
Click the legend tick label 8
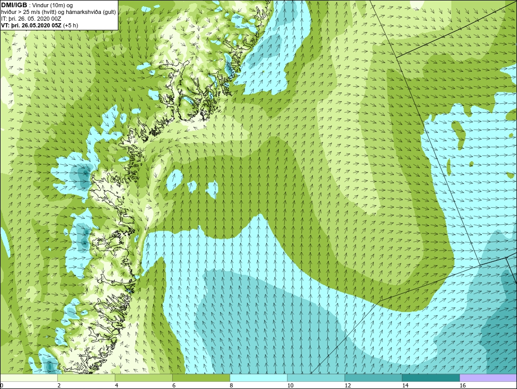pyautogui.click(x=231, y=385)
